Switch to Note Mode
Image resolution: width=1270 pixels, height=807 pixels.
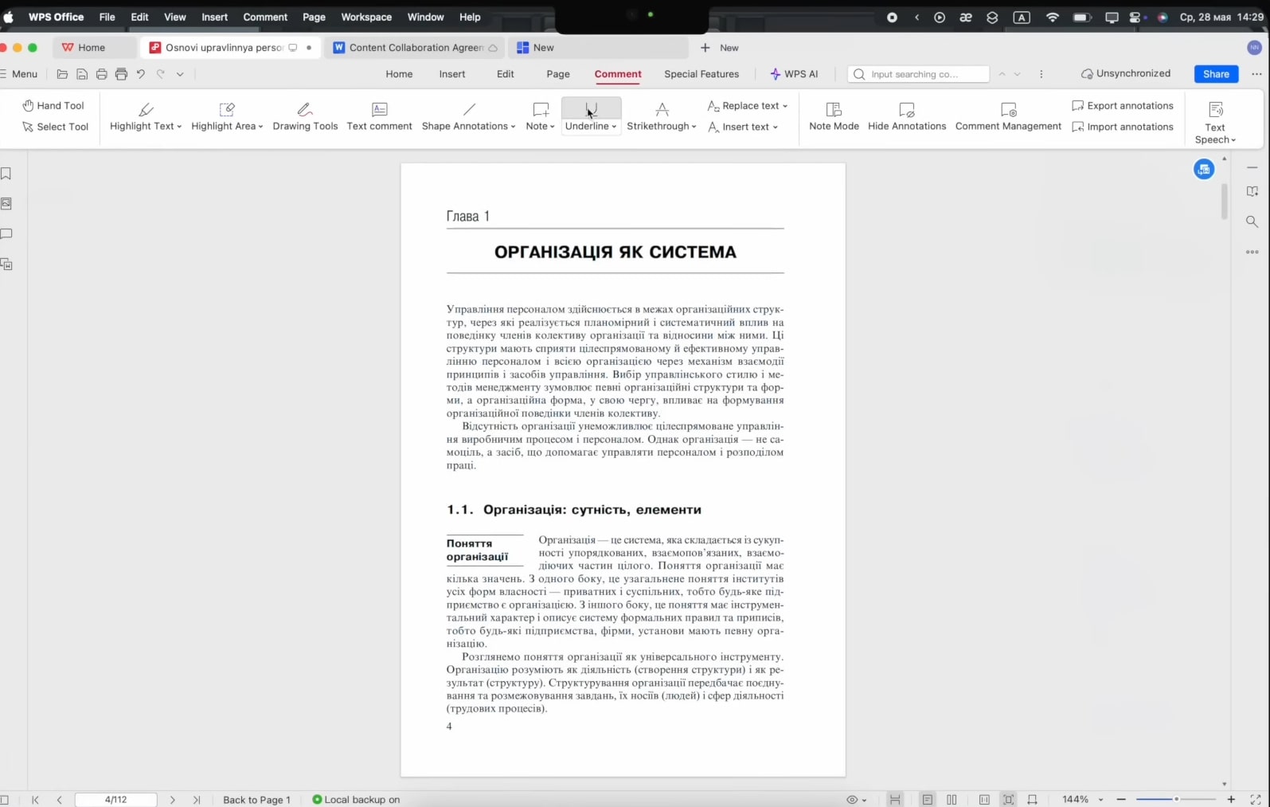834,116
